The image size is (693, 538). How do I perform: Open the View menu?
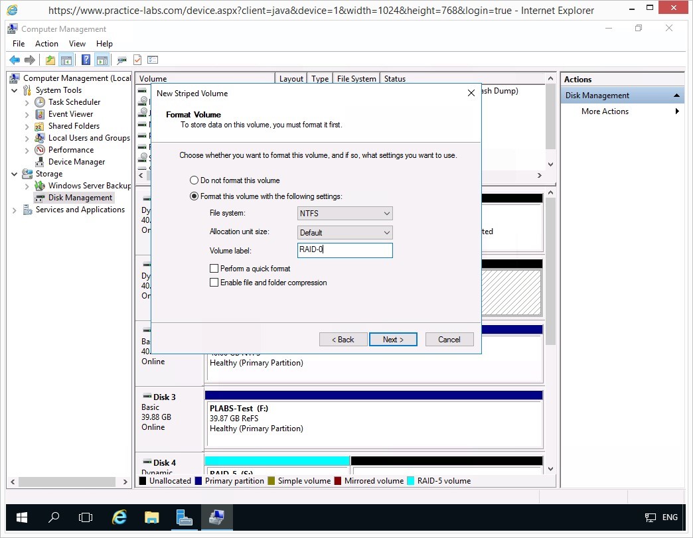[x=77, y=44]
